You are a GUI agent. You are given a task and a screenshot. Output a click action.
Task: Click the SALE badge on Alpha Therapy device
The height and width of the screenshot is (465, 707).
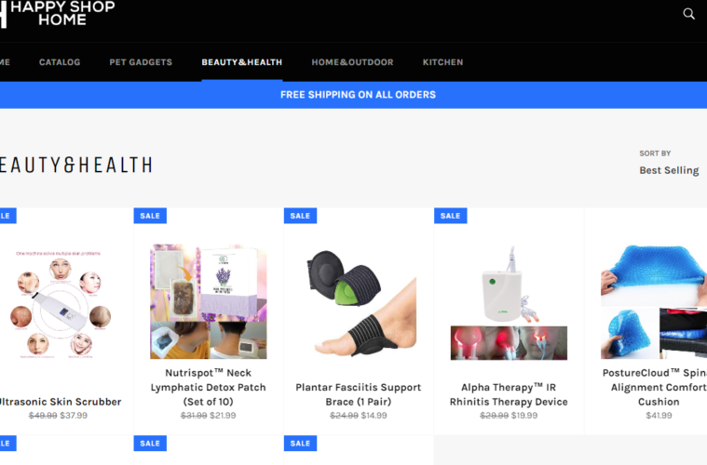tap(451, 216)
